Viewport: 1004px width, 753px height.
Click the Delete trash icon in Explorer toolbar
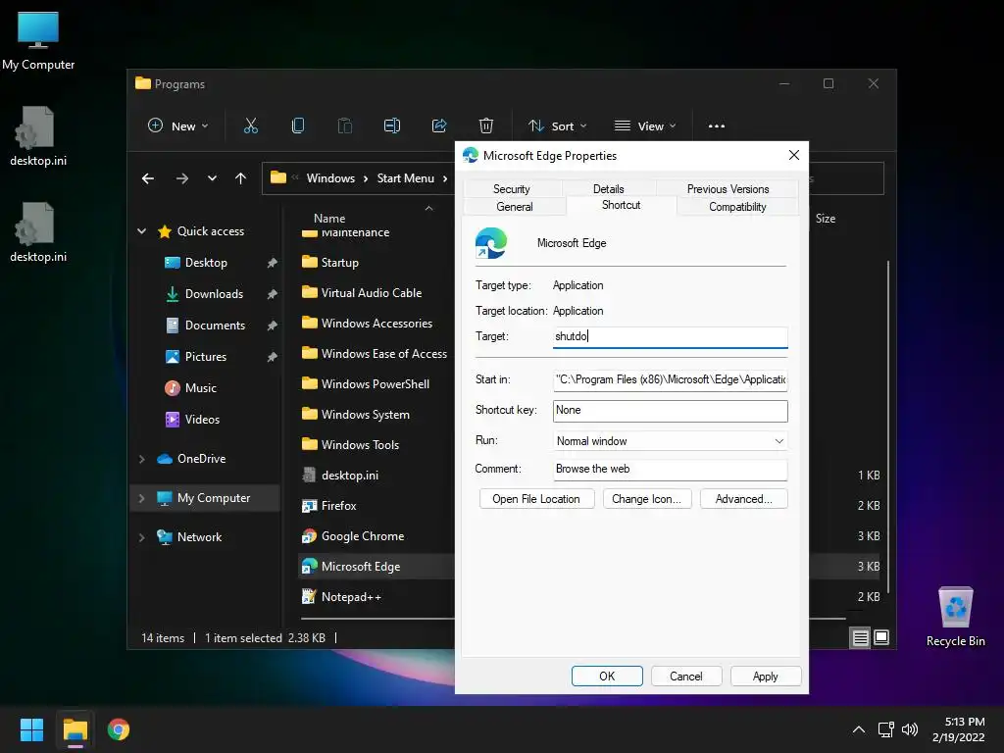click(486, 126)
